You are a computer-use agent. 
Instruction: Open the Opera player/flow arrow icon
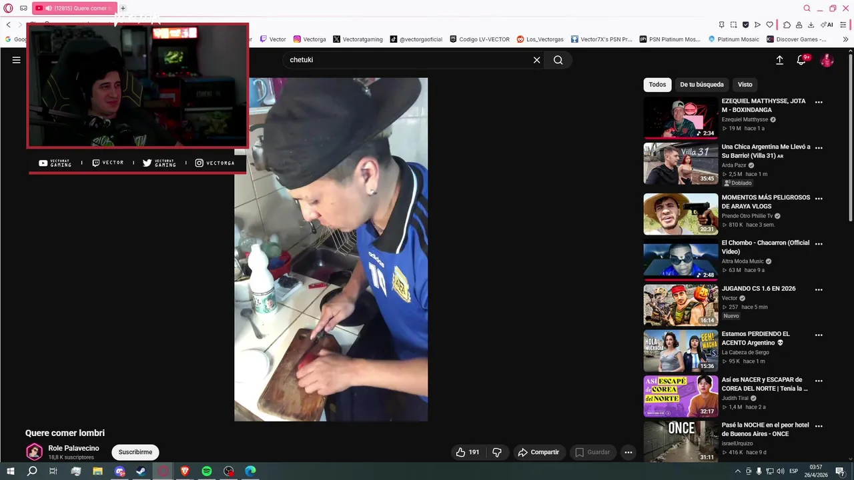coord(757,25)
